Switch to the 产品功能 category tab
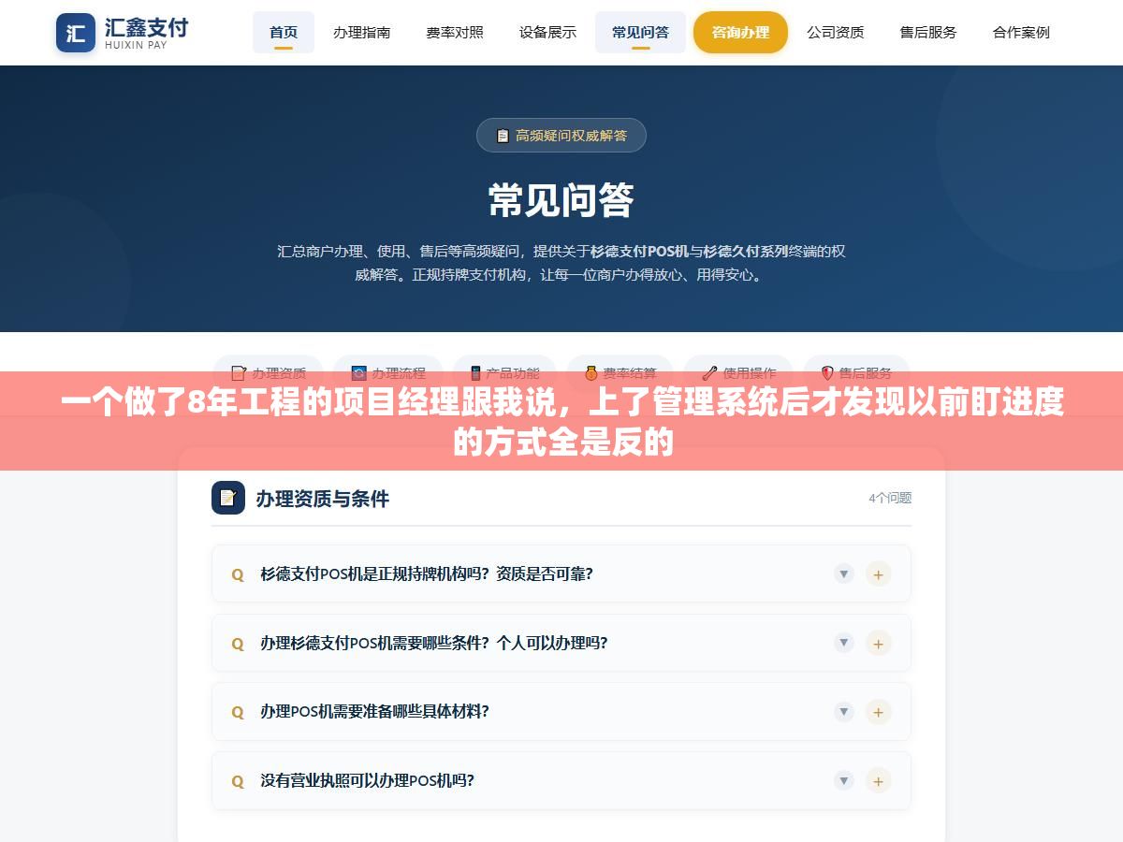The width and height of the screenshot is (1123, 842). [504, 372]
